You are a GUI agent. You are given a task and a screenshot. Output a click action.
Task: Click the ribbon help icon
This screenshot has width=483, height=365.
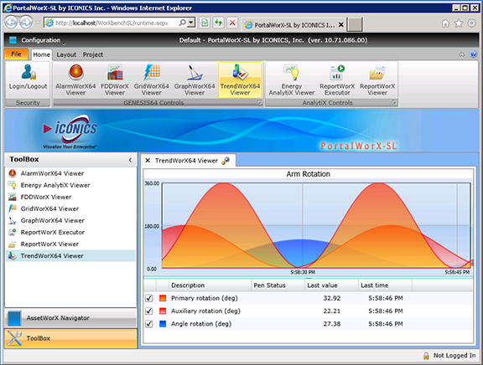click(474, 54)
